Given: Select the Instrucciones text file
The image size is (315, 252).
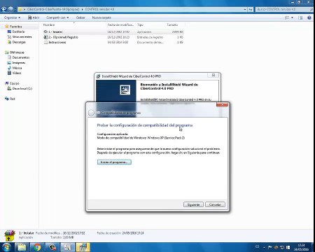Looking at the screenshot, I should tap(113, 42).
